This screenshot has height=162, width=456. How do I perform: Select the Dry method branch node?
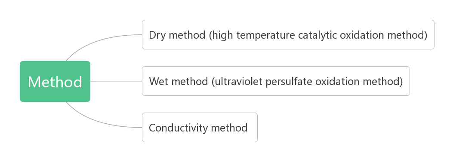[288, 34]
